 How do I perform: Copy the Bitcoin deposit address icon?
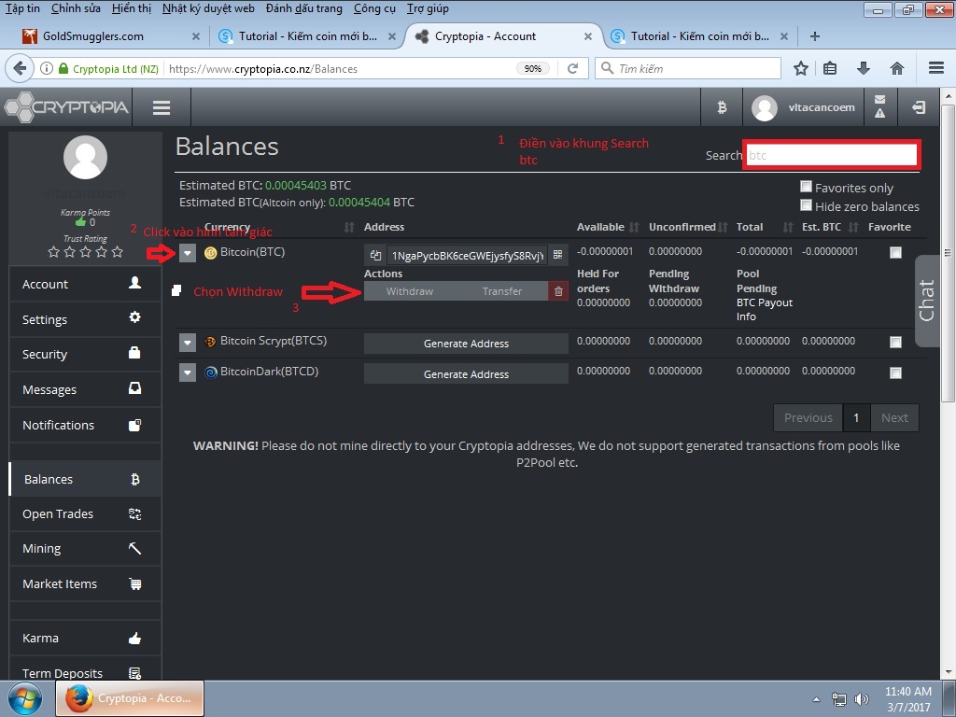pyautogui.click(x=375, y=256)
